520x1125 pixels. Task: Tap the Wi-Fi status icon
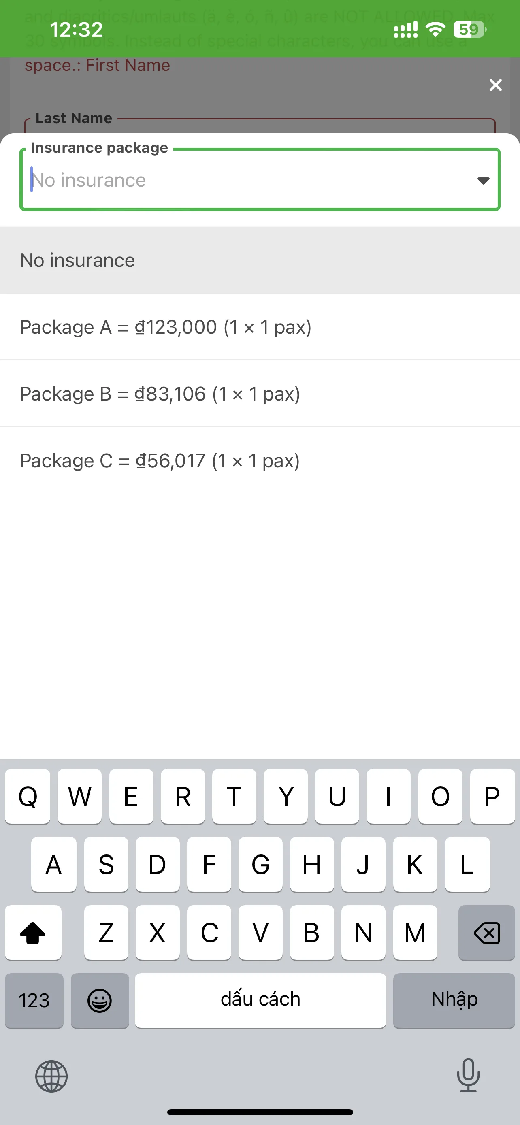pos(435,30)
